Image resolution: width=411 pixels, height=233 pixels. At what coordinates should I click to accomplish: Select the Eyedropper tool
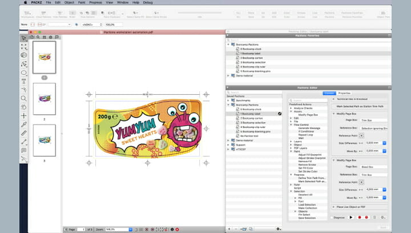click(24, 124)
